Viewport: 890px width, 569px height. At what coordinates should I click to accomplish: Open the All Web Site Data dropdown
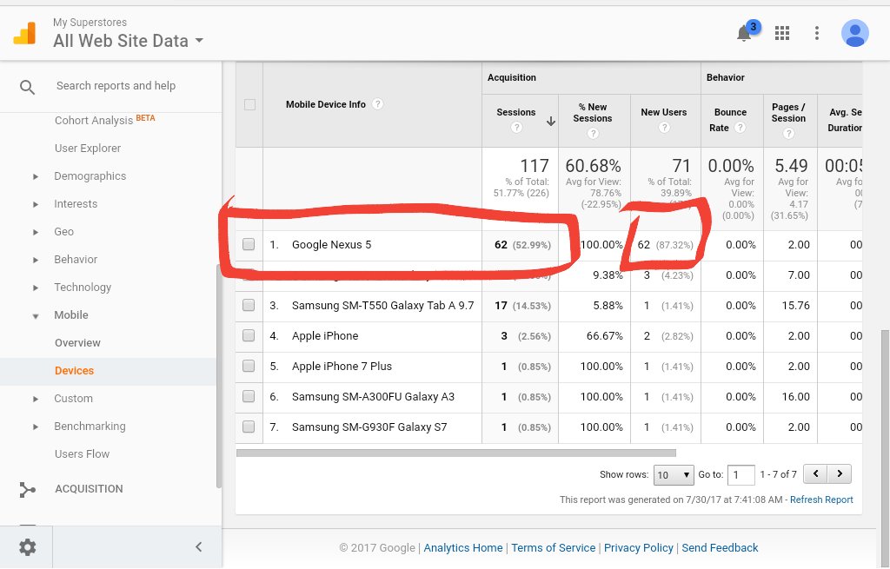(129, 41)
